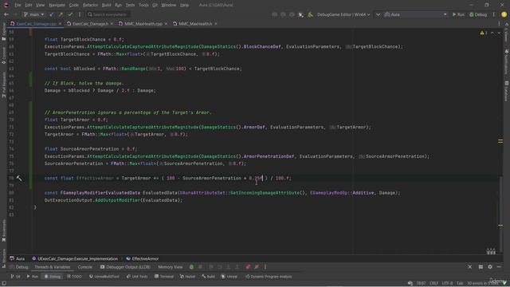Open the DebugGame Editor Win64 configuration dropdown

click(343, 14)
